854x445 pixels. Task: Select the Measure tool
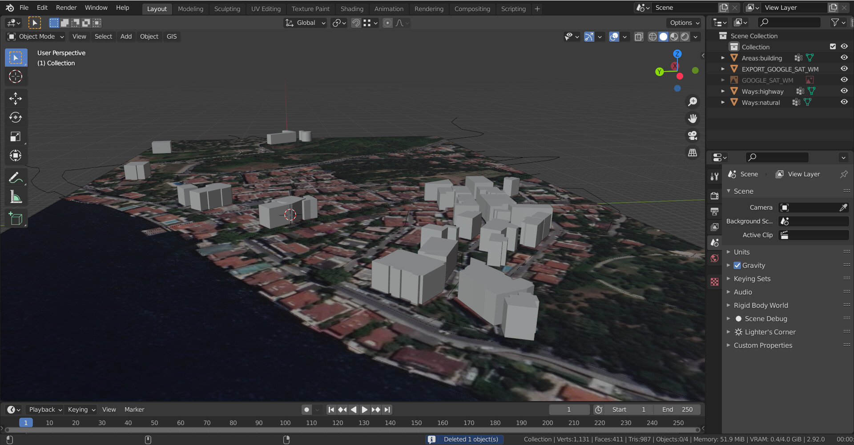point(16,197)
